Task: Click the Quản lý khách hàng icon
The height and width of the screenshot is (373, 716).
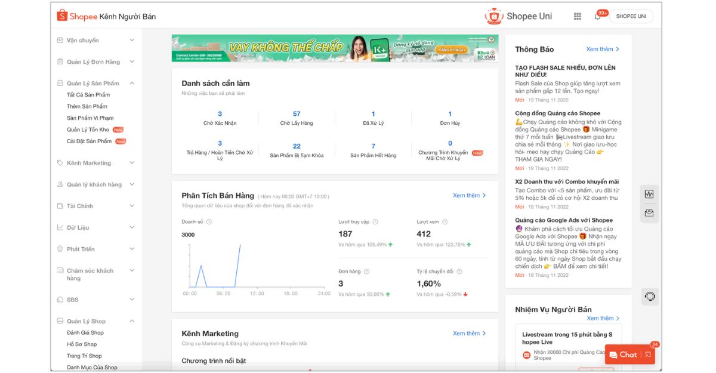Action: coord(60,184)
